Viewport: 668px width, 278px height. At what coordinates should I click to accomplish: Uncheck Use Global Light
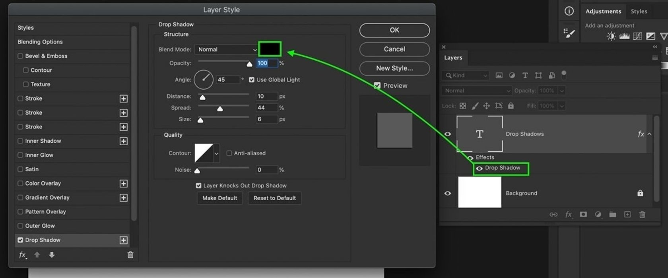point(252,80)
